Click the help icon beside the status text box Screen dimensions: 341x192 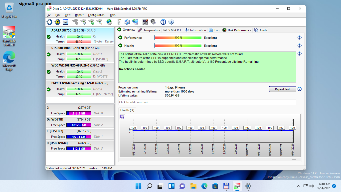(x=300, y=53)
